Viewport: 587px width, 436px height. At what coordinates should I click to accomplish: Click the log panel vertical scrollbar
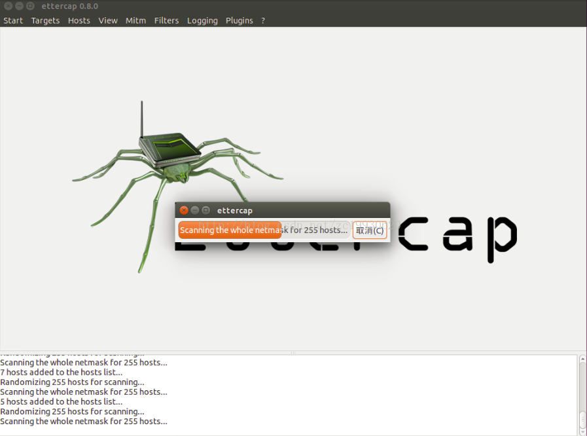pos(583,395)
